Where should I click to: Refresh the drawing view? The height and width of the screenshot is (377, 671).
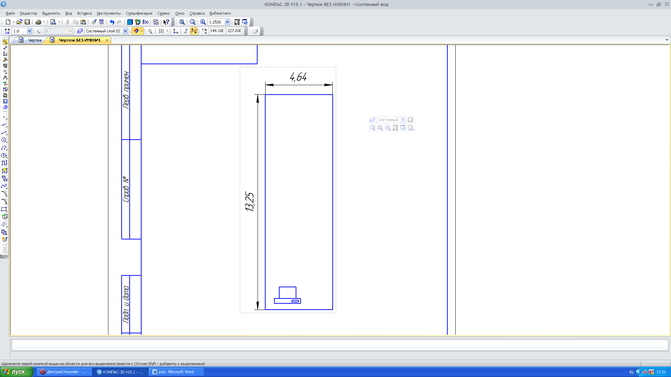[245, 22]
